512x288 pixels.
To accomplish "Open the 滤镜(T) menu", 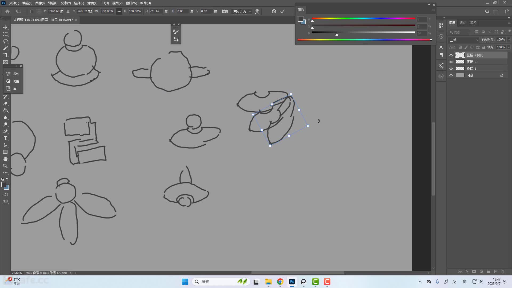I will (92, 3).
